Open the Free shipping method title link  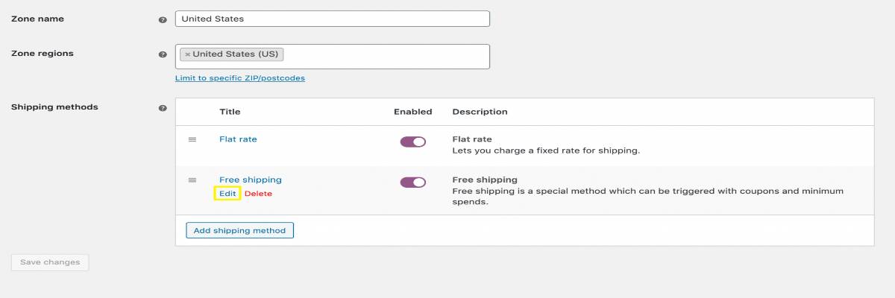(251, 180)
